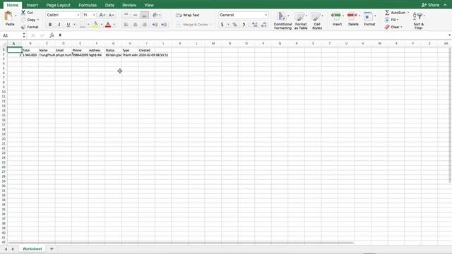Screen dimensions: 452x254
Task: Toggle Bold formatting
Action: click(50, 25)
